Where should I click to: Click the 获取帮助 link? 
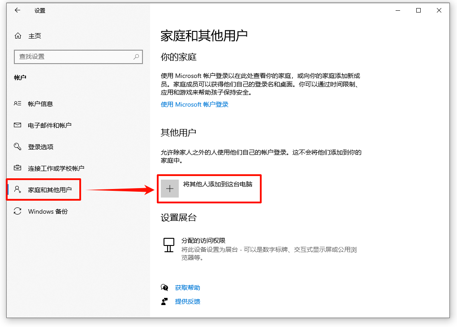coord(187,287)
